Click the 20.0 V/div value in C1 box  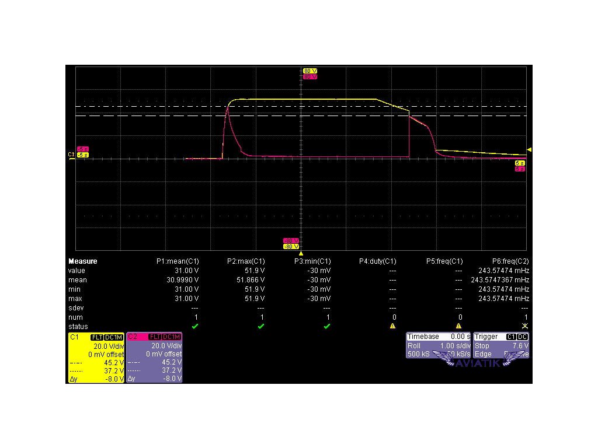coord(108,346)
